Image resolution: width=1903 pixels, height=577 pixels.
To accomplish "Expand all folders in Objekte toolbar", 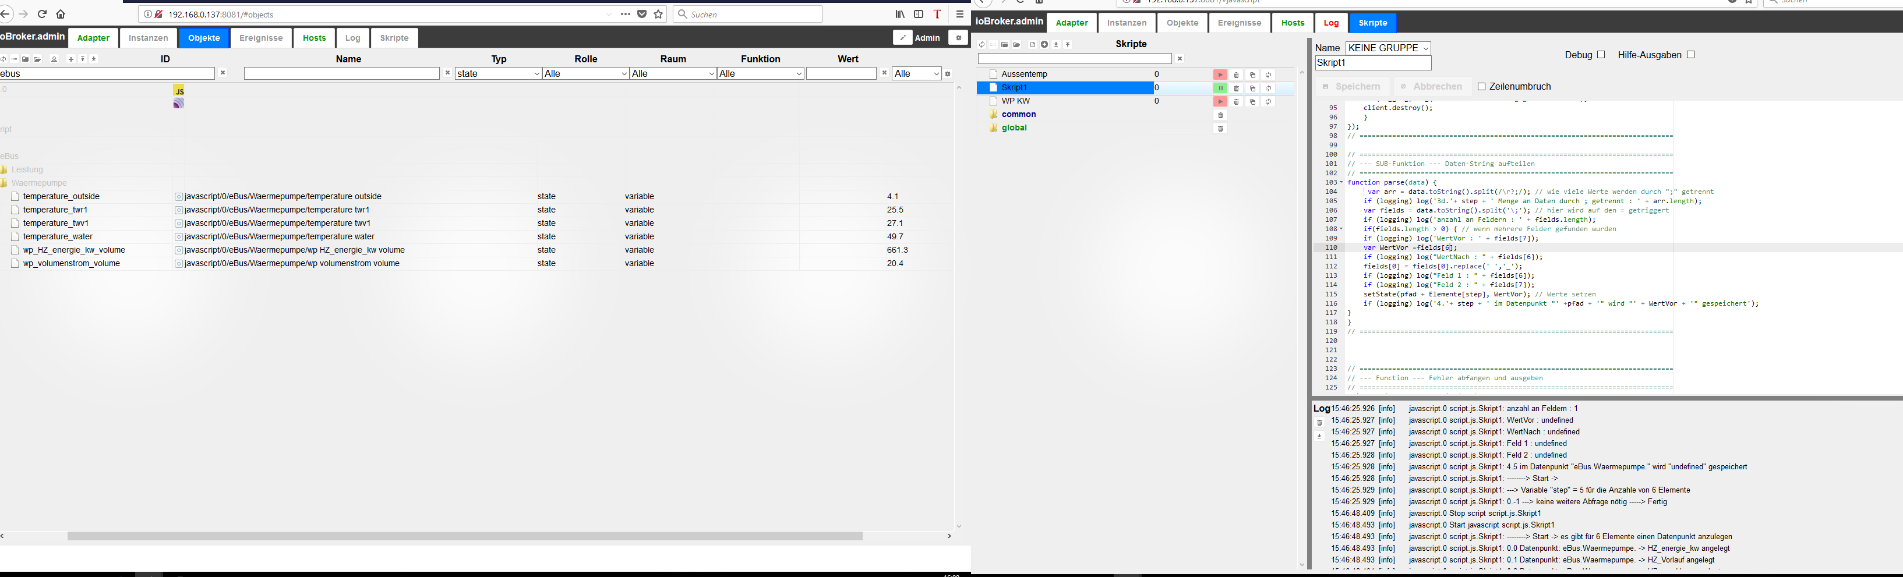I will (x=37, y=59).
